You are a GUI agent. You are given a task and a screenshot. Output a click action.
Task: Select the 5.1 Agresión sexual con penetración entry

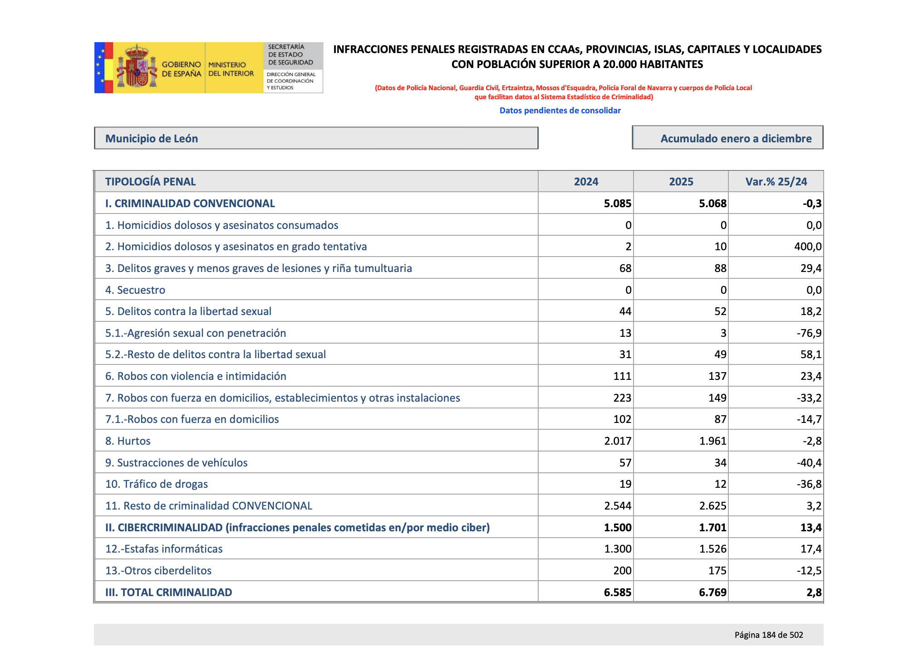coord(196,333)
